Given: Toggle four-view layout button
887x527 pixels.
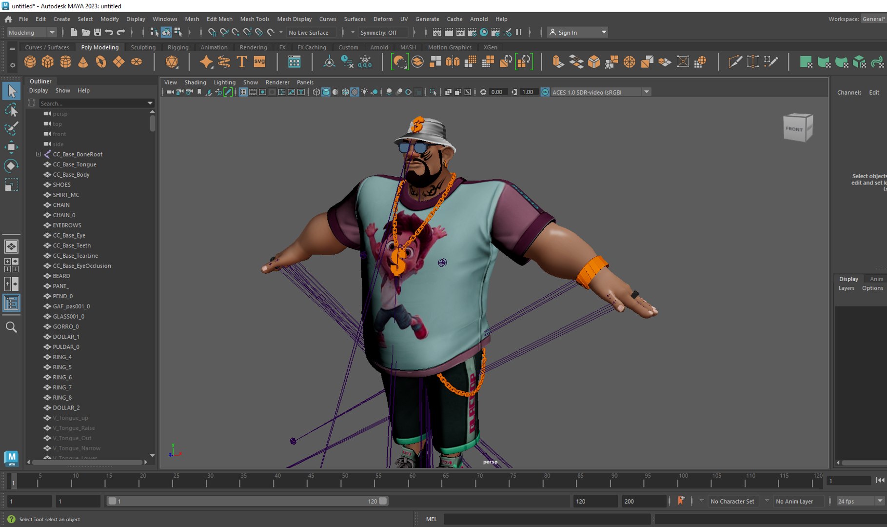Looking at the screenshot, I should click(x=11, y=265).
